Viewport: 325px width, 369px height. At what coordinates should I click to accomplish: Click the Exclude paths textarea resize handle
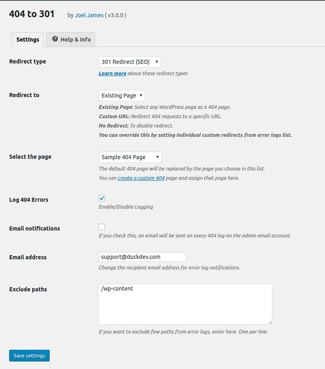(270, 322)
